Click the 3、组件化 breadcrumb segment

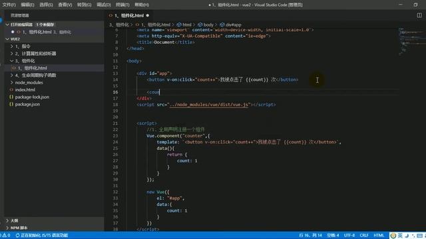point(119,25)
